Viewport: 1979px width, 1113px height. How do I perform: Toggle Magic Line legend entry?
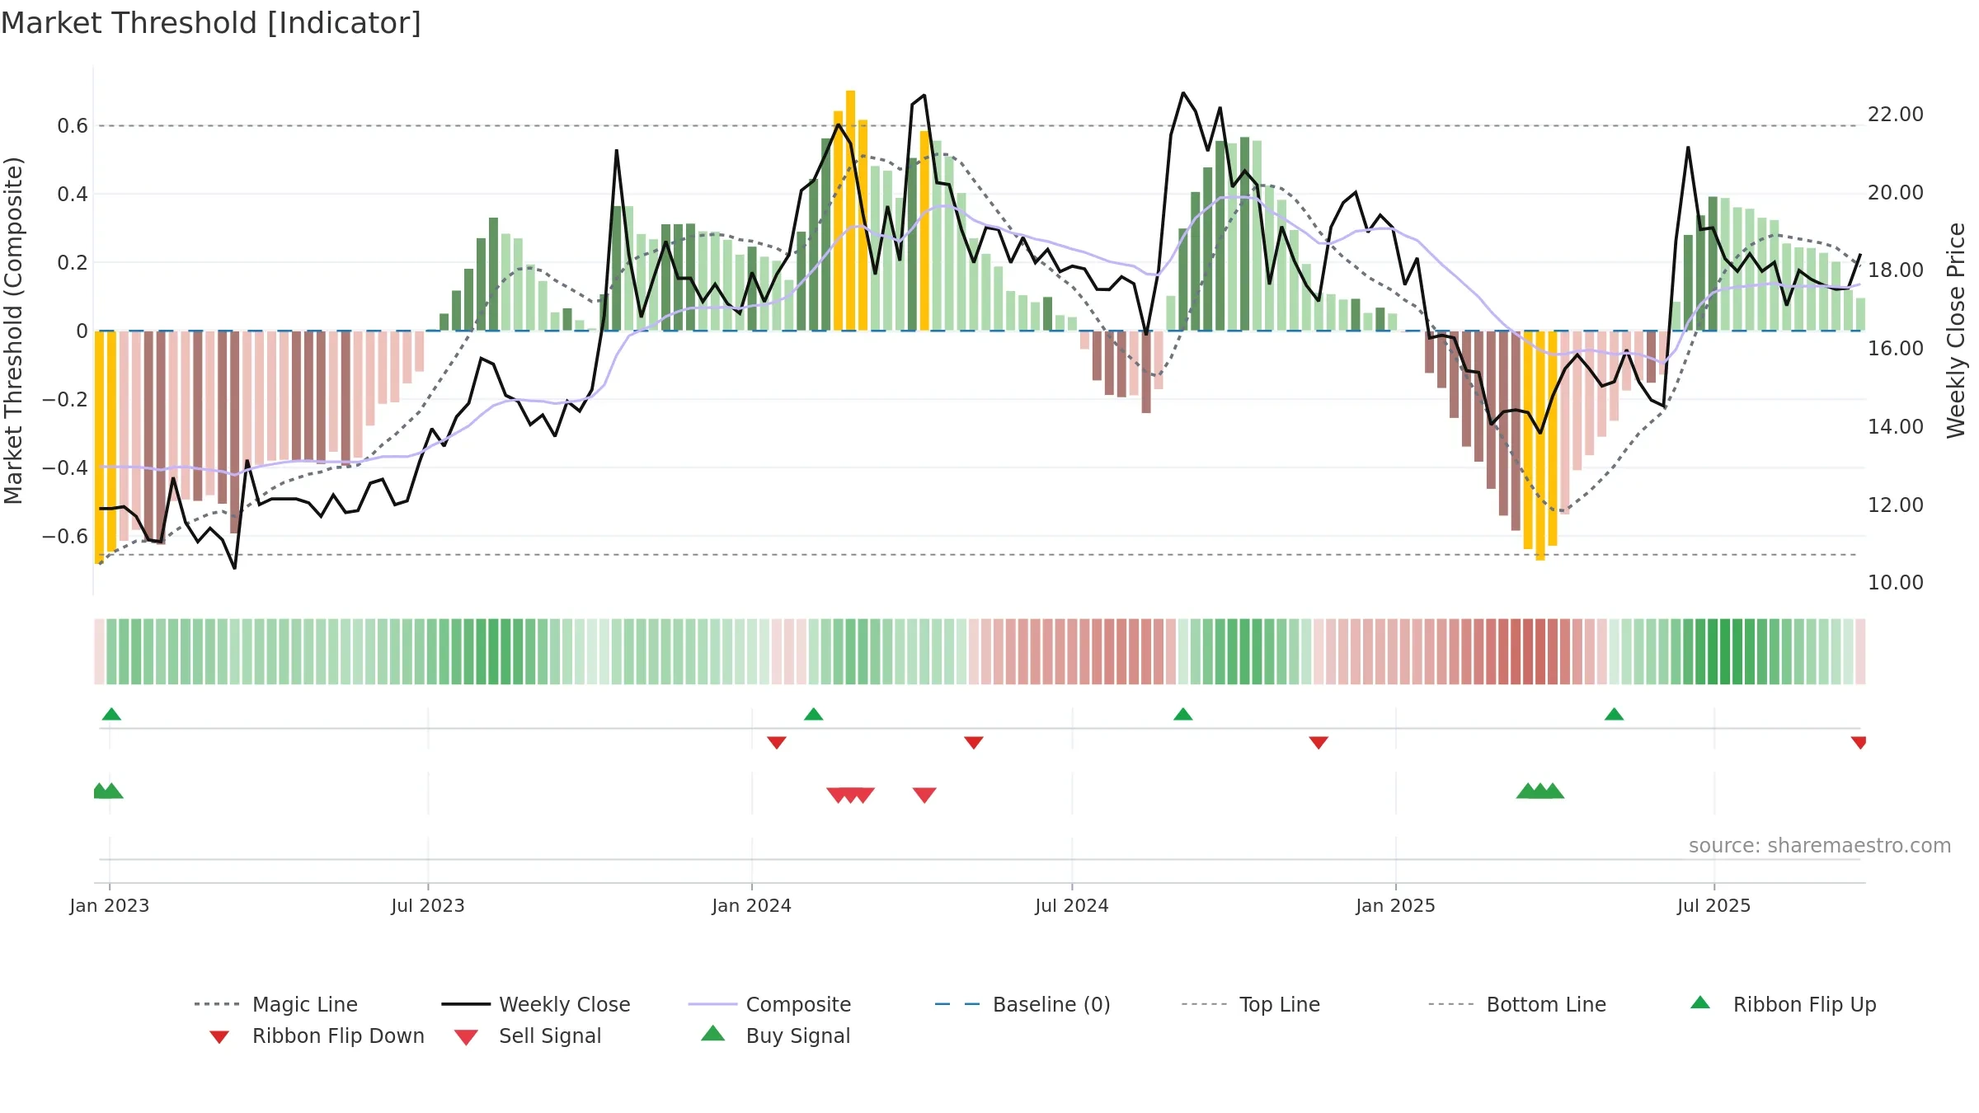pyautogui.click(x=275, y=1004)
